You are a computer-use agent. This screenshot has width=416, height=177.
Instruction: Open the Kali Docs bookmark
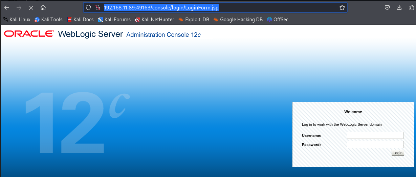[x=80, y=20]
